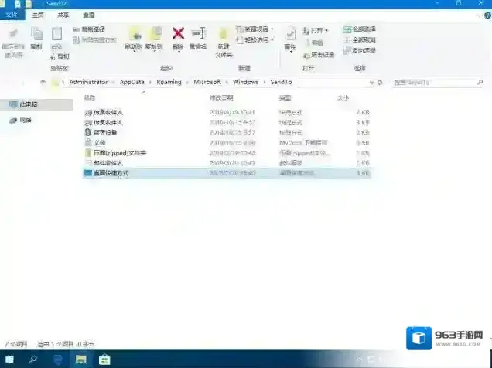This screenshot has width=492, height=368.
Task: Click the search SendTo input box
Action: pos(437,81)
